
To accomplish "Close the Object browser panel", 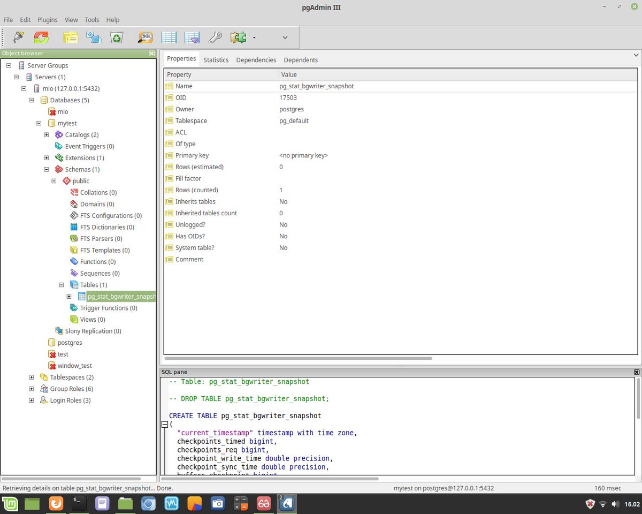I will pyautogui.click(x=151, y=53).
